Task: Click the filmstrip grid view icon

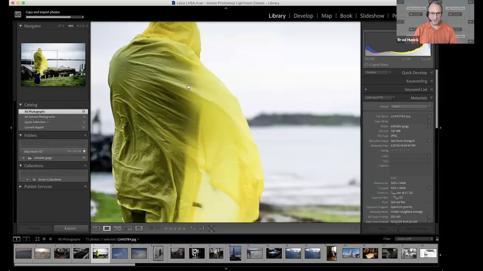Action: click(37, 239)
